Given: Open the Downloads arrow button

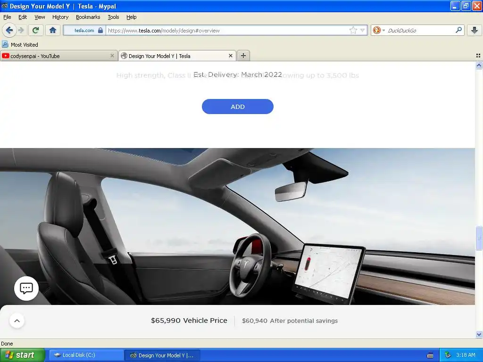Looking at the screenshot, I should pyautogui.click(x=475, y=30).
